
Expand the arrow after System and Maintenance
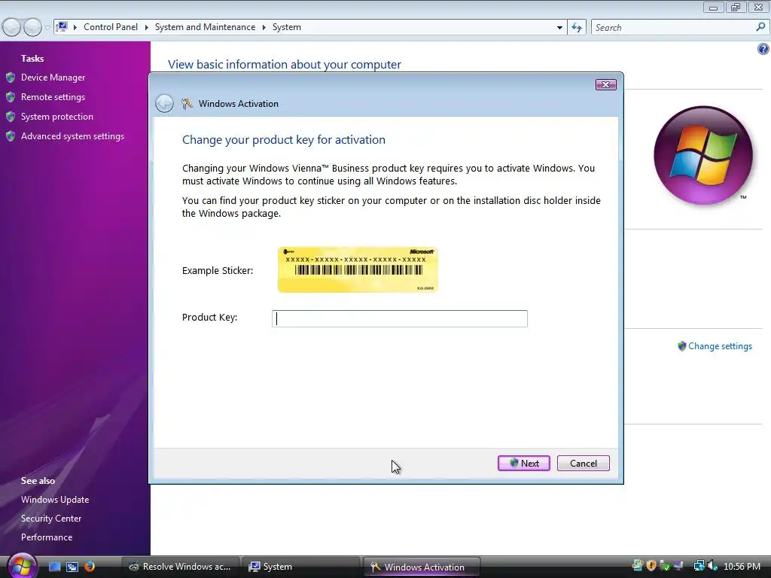(x=264, y=28)
